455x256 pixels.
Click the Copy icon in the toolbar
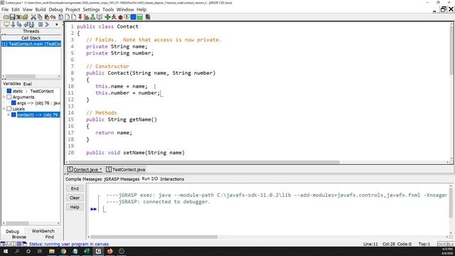click(40, 17)
